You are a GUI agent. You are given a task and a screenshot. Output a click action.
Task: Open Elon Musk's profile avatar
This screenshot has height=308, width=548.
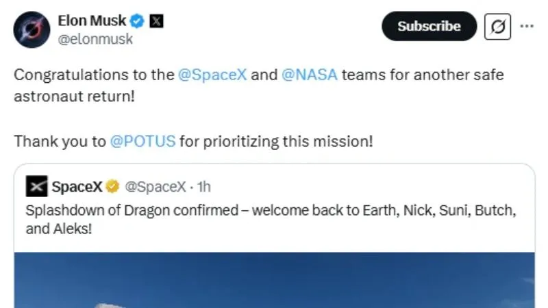pyautogui.click(x=32, y=29)
